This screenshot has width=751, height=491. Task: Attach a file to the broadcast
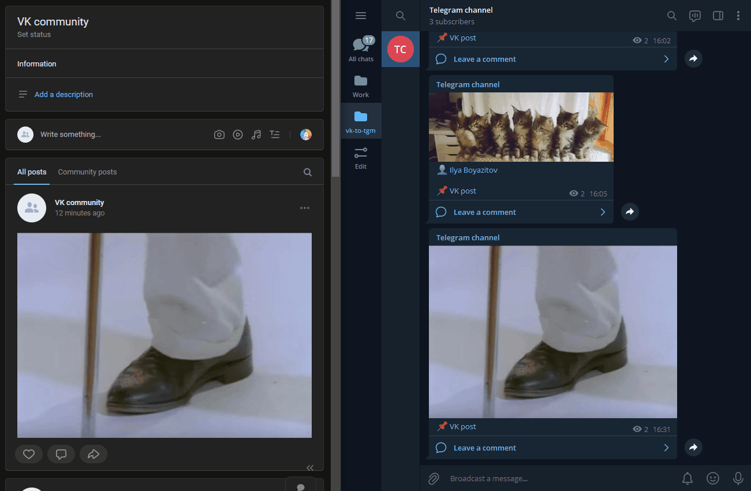pyautogui.click(x=434, y=478)
